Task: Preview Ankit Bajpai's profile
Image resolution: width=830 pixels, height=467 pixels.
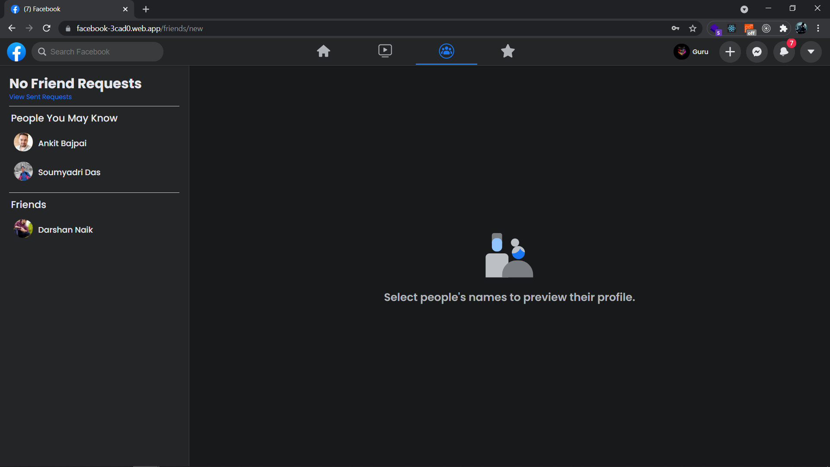Action: pos(94,143)
